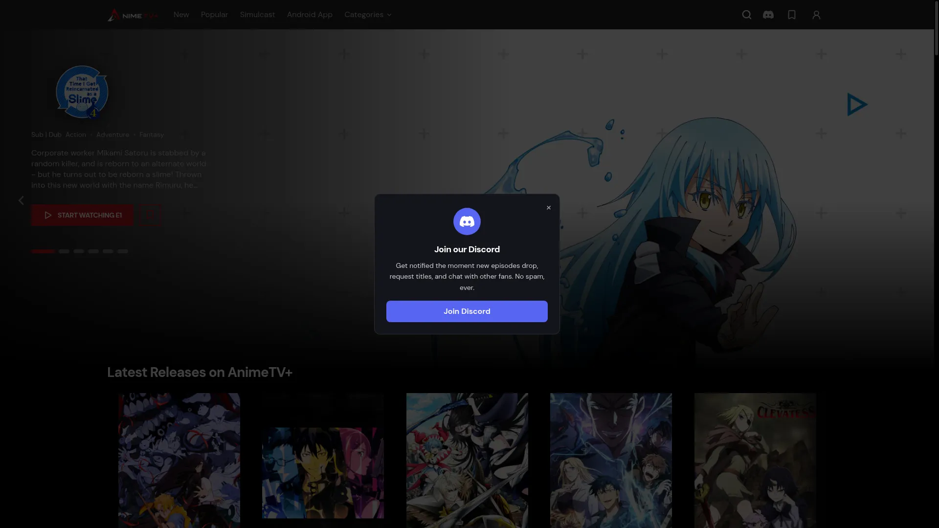Image resolution: width=939 pixels, height=528 pixels.
Task: Select the sixth carousel indicator
Action: (x=123, y=251)
